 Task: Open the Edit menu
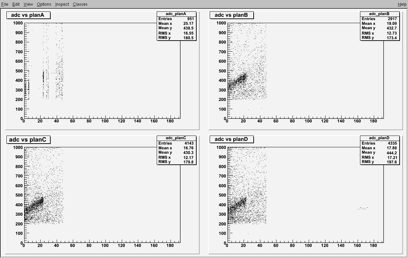pyautogui.click(x=16, y=4)
